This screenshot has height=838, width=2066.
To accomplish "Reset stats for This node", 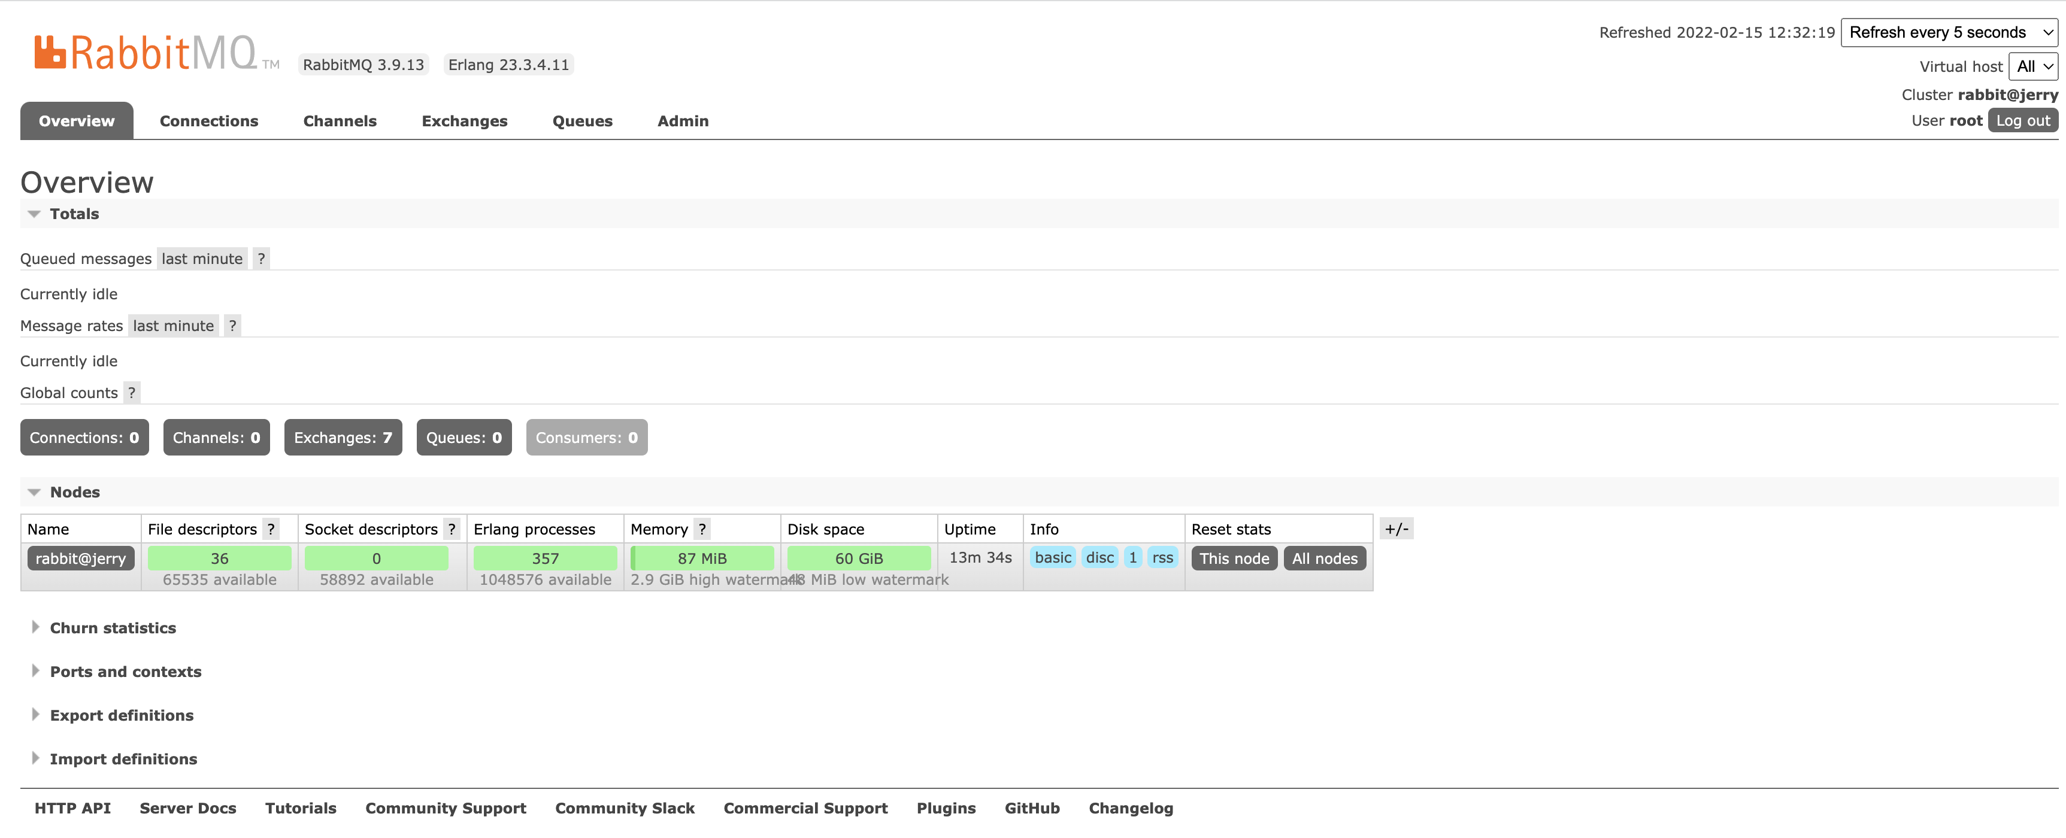I will 1234,558.
